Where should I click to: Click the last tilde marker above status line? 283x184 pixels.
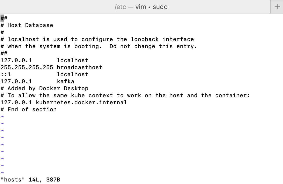point(2,173)
